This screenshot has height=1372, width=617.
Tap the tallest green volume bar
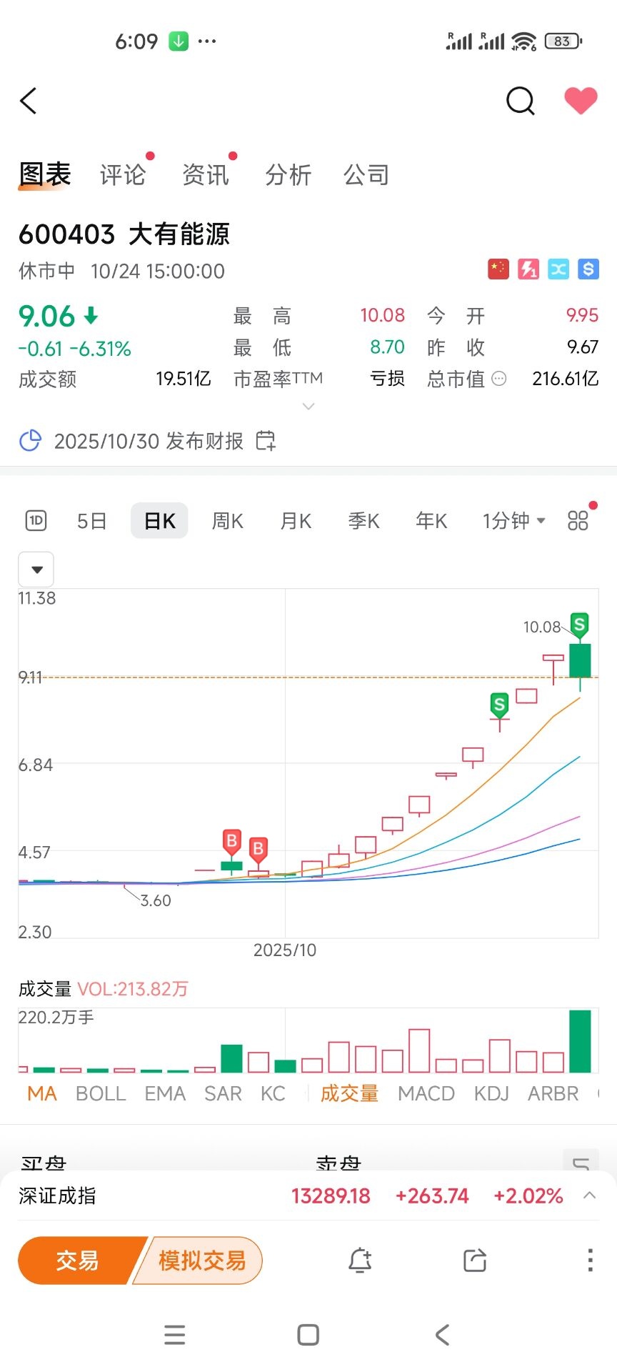(580, 1041)
